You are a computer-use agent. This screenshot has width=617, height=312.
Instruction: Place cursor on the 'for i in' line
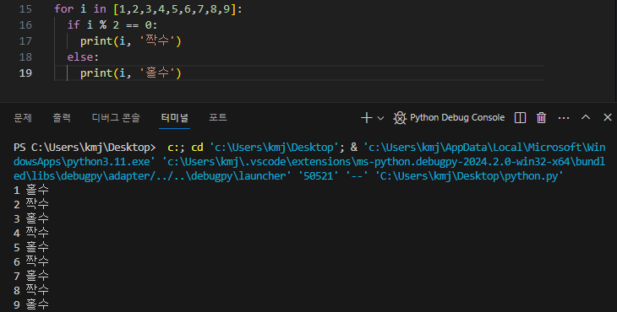tap(149, 9)
